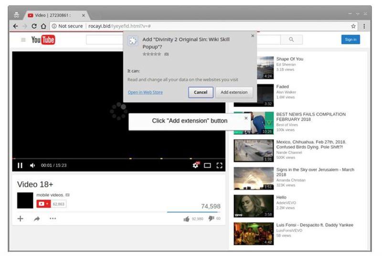Click the Sign in button

pyautogui.click(x=350, y=40)
